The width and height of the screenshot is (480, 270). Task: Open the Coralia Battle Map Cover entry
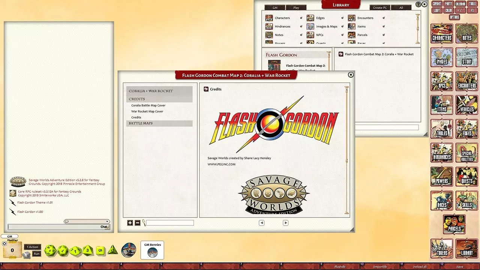point(148,105)
